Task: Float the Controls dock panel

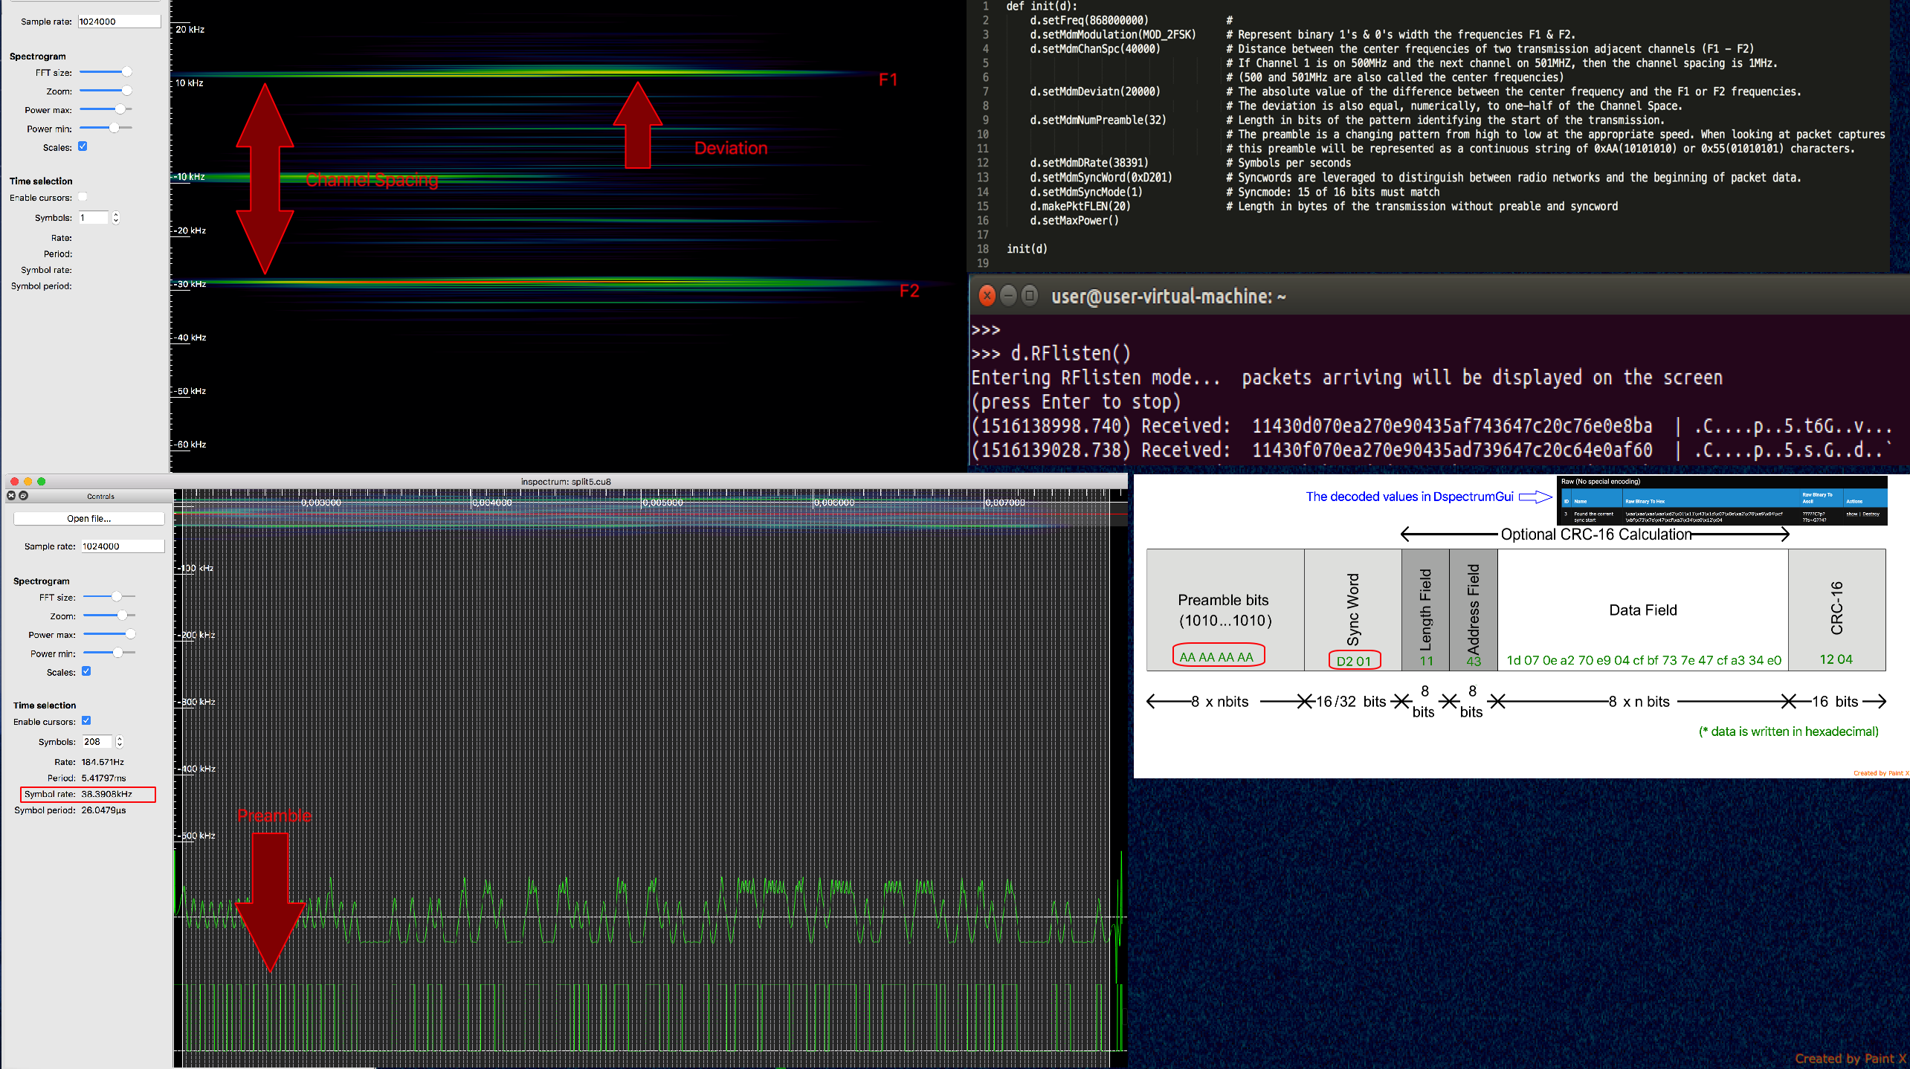Action: (x=23, y=496)
